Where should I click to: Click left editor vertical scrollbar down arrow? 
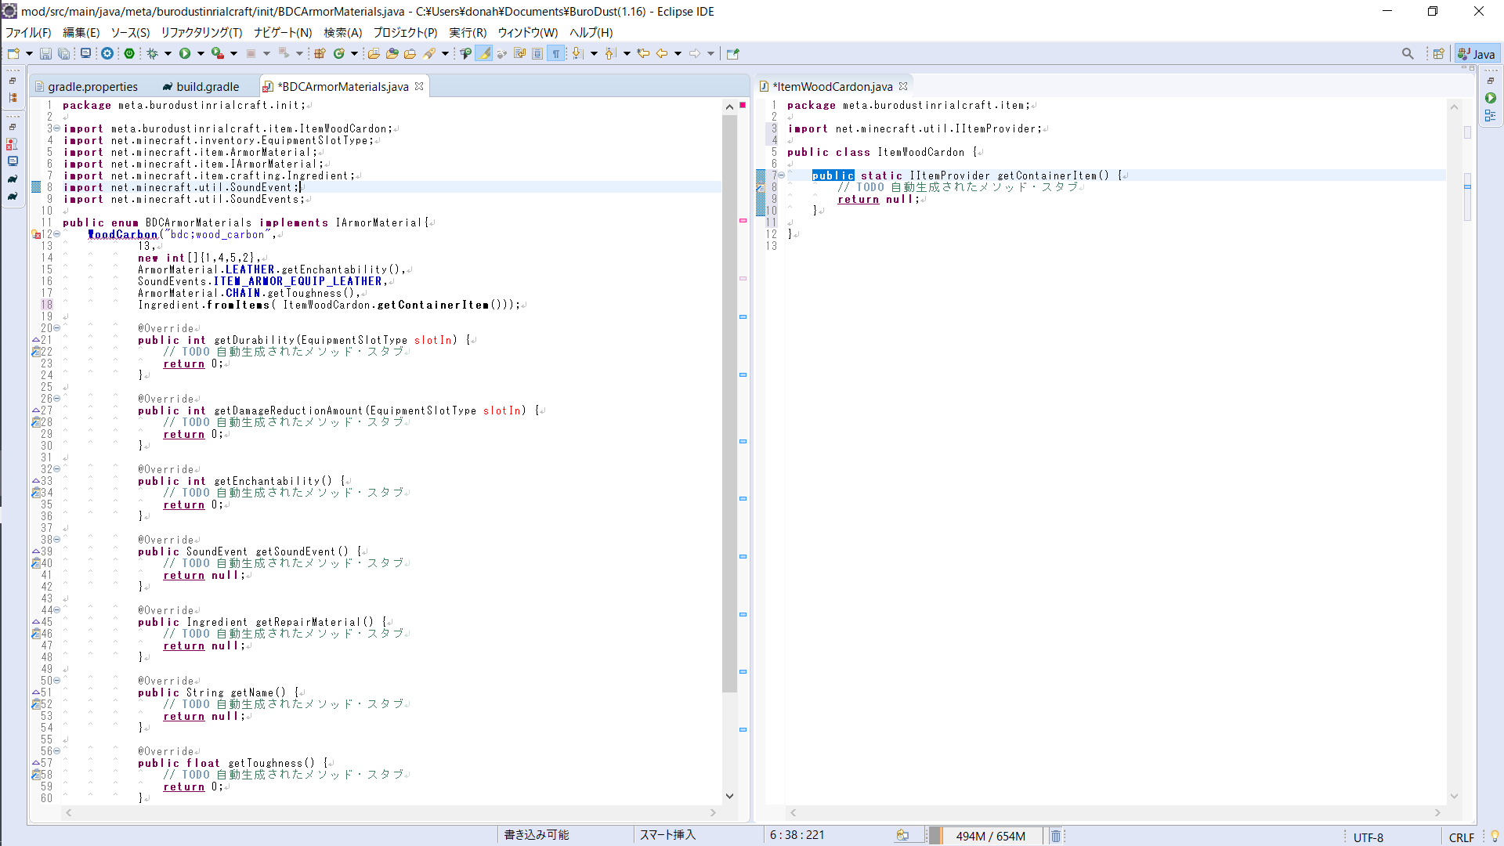[x=729, y=796]
